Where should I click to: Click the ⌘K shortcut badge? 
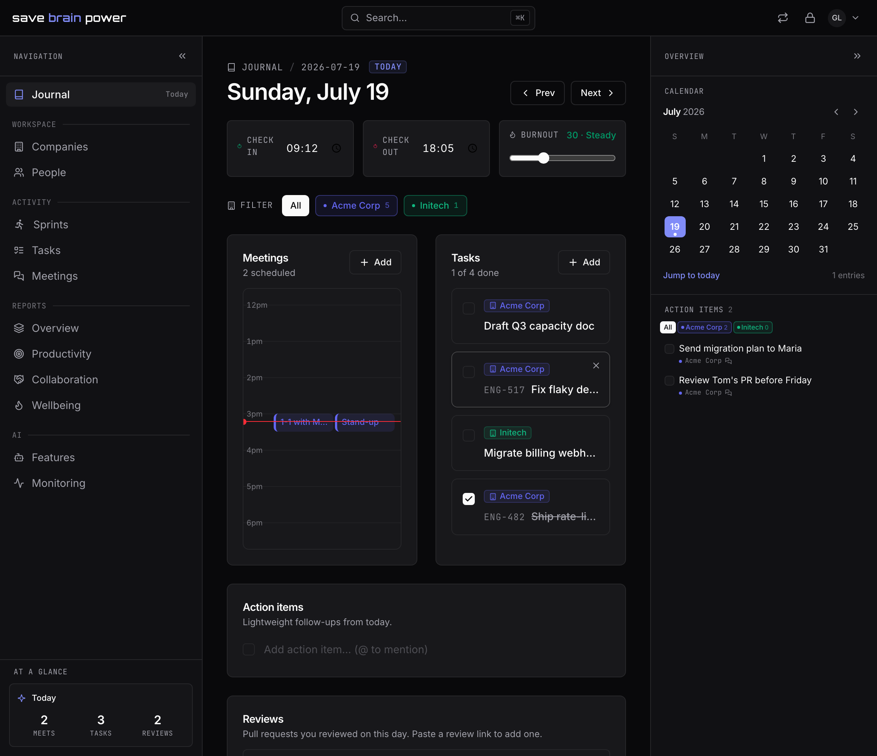520,18
